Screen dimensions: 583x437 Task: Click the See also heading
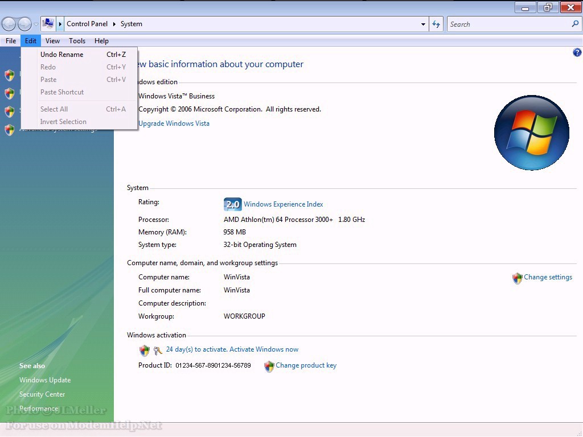tap(32, 366)
